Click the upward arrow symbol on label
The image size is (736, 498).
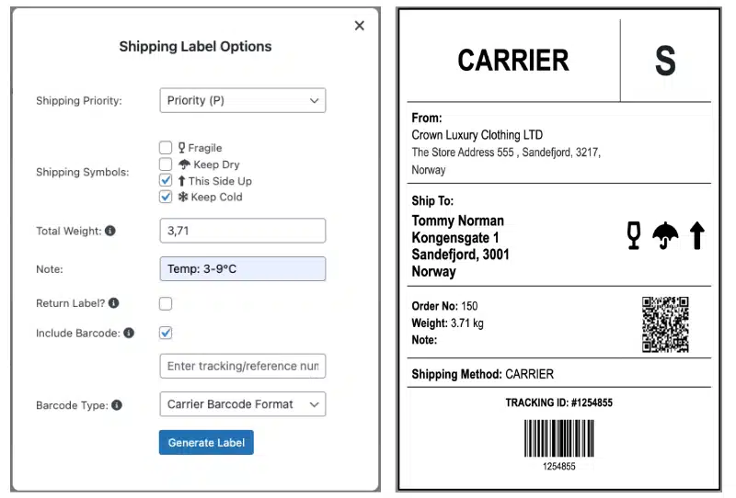(697, 235)
